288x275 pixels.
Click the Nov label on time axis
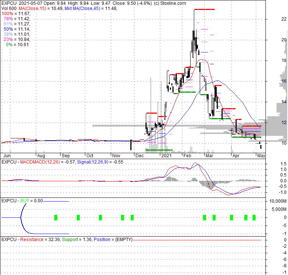(116, 156)
